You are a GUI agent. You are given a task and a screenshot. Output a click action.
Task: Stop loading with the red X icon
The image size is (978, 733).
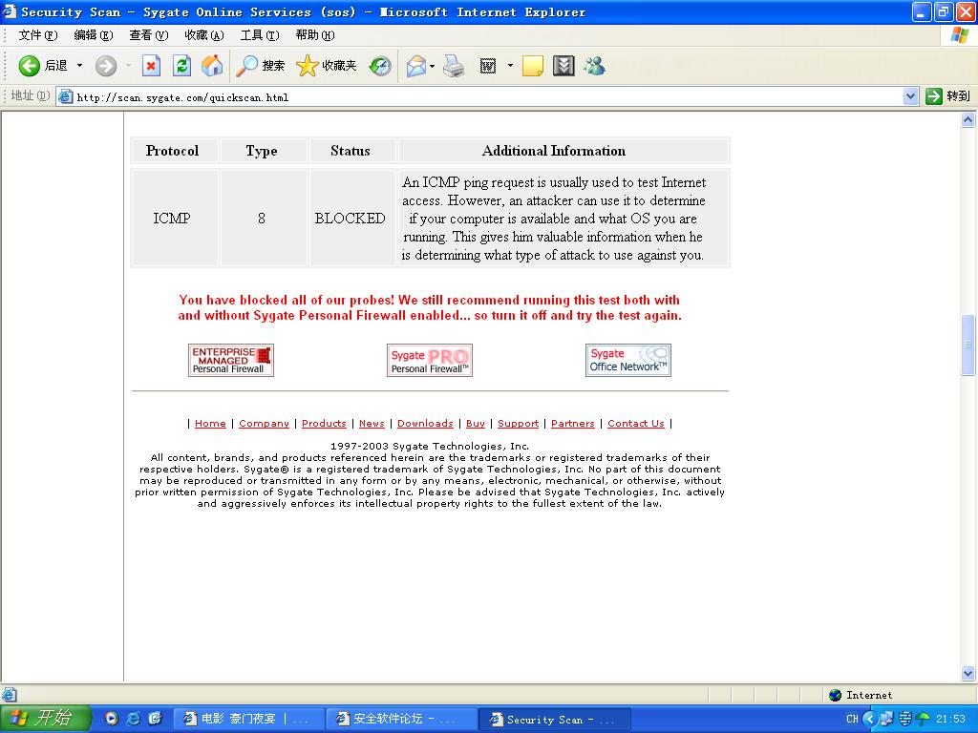pyautogui.click(x=151, y=66)
